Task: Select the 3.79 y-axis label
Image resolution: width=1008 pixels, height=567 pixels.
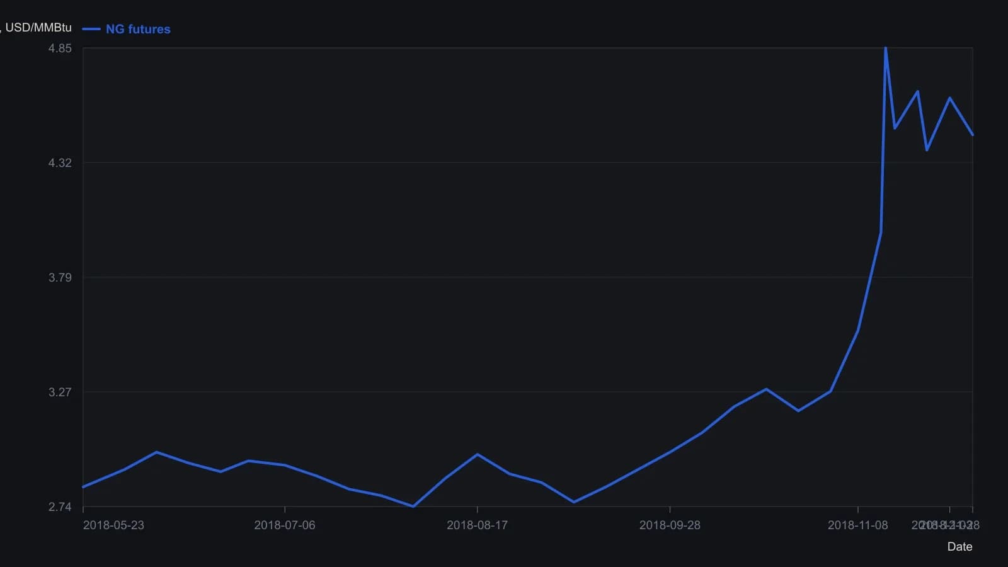Action: [x=60, y=277]
